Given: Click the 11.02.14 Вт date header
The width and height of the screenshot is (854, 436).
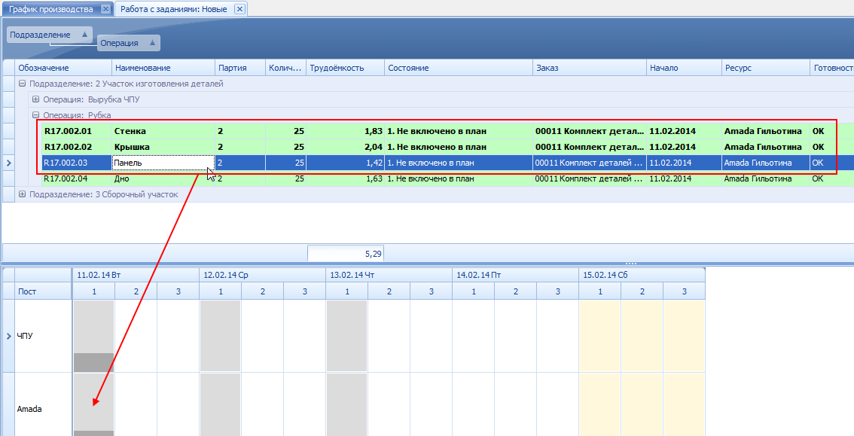Looking at the screenshot, I should pos(136,275).
